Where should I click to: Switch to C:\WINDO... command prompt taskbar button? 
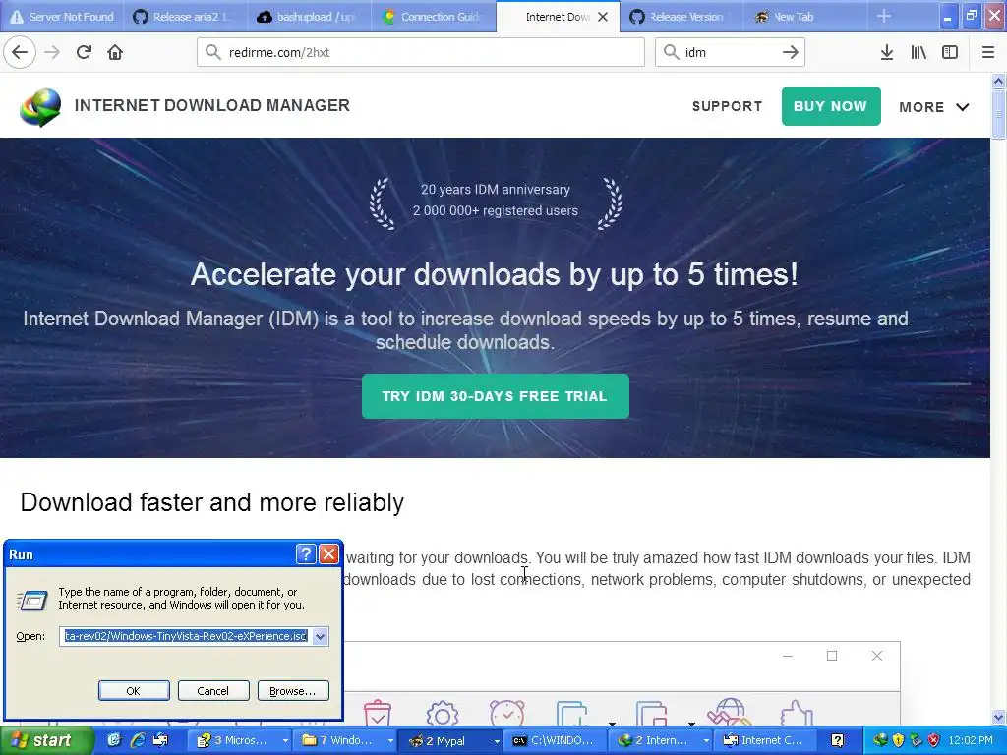(x=556, y=740)
